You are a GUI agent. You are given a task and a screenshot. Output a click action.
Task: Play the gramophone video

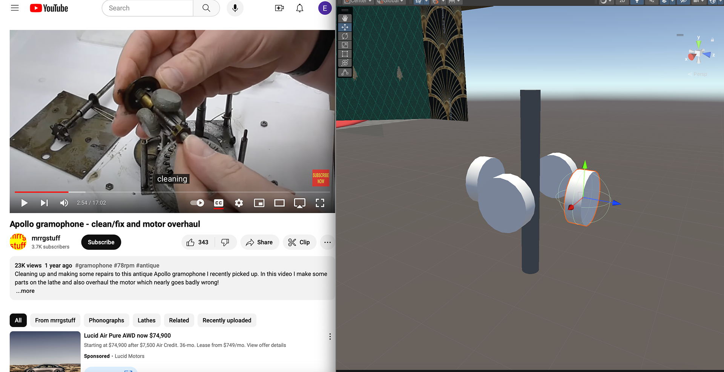coord(25,203)
